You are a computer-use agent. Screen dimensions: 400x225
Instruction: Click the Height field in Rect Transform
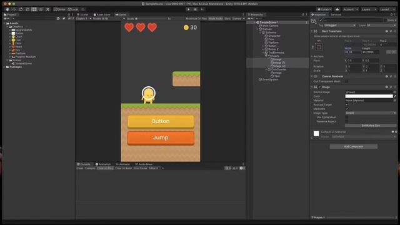tap(371, 52)
